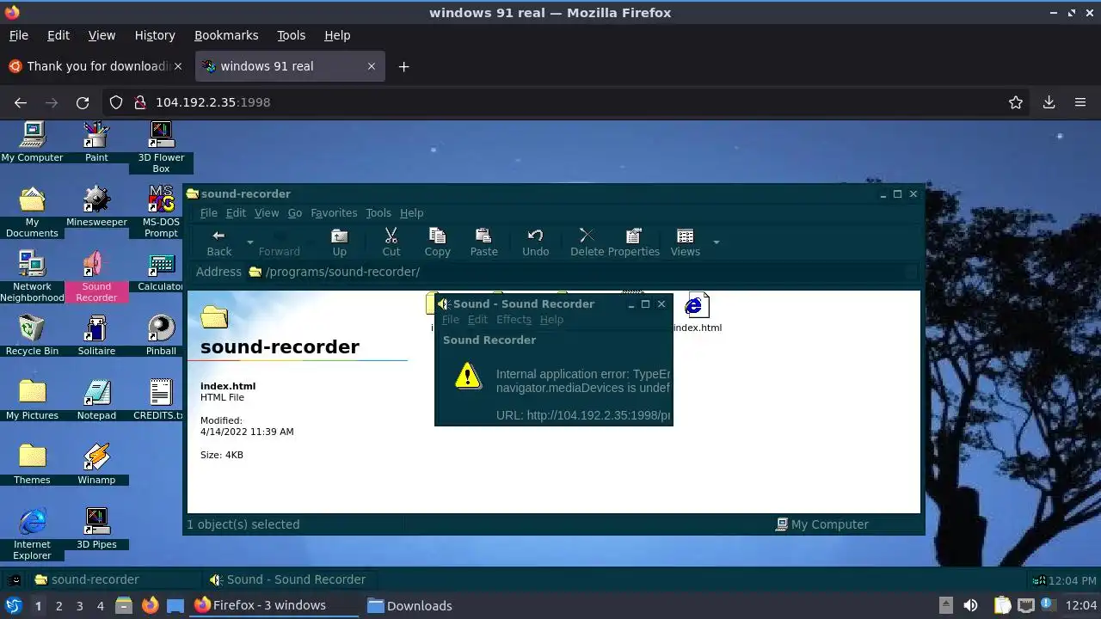Click the Up folder toolbar button

click(339, 242)
